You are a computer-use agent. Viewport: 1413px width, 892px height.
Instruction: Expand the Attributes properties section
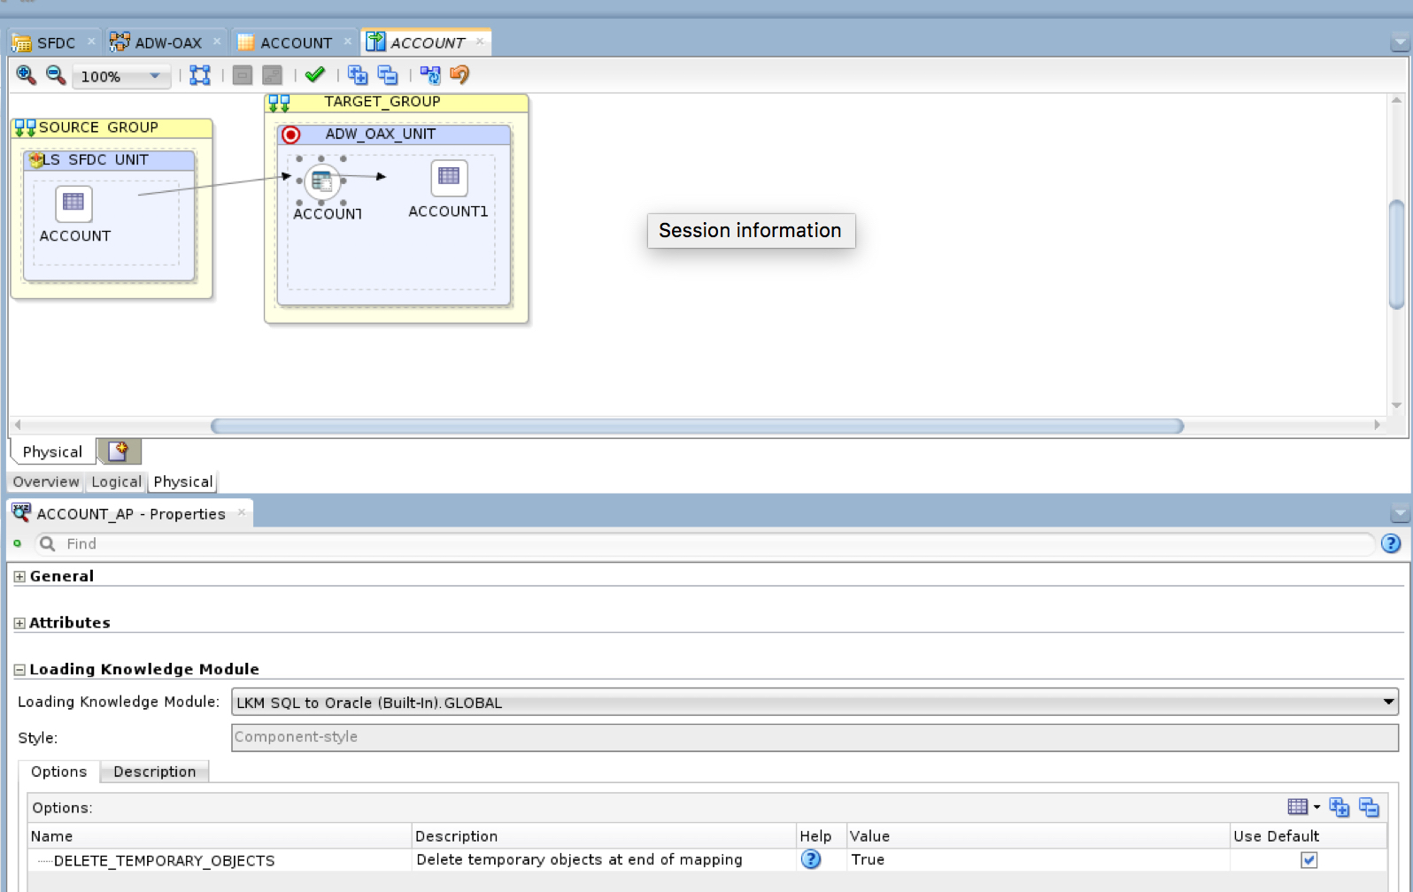[x=19, y=623]
